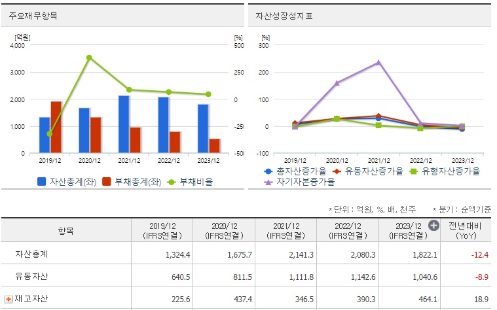Click the plus icon beside 2023/12 column header

pyautogui.click(x=433, y=226)
